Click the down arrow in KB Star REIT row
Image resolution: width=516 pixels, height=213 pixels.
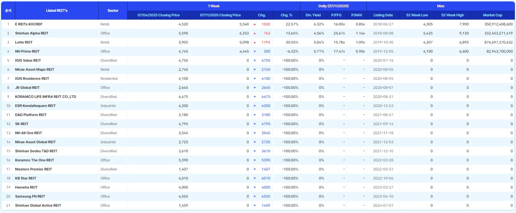pos(255,178)
